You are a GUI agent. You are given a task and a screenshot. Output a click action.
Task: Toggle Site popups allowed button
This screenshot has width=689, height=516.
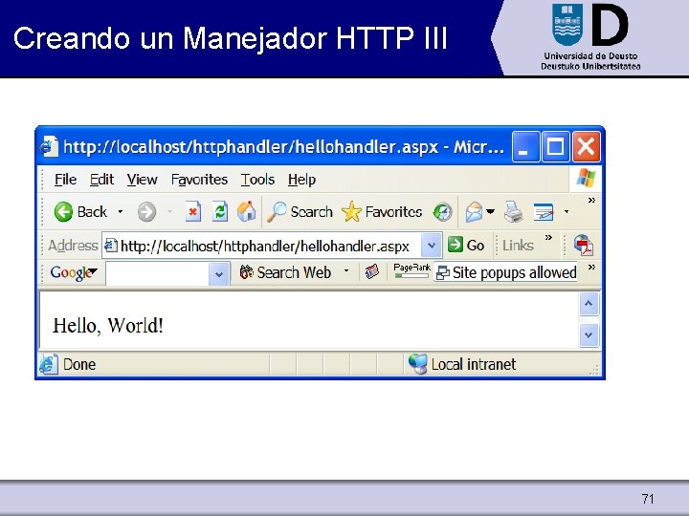(506, 272)
